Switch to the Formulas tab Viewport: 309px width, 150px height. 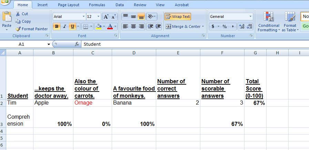point(97,5)
